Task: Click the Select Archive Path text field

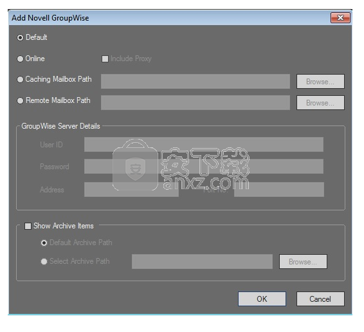Action: (202, 262)
